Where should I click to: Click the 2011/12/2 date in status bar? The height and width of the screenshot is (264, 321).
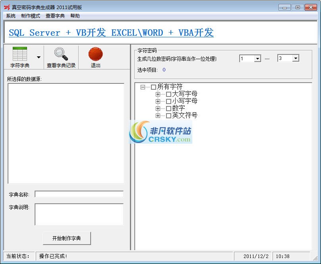coord(256,256)
